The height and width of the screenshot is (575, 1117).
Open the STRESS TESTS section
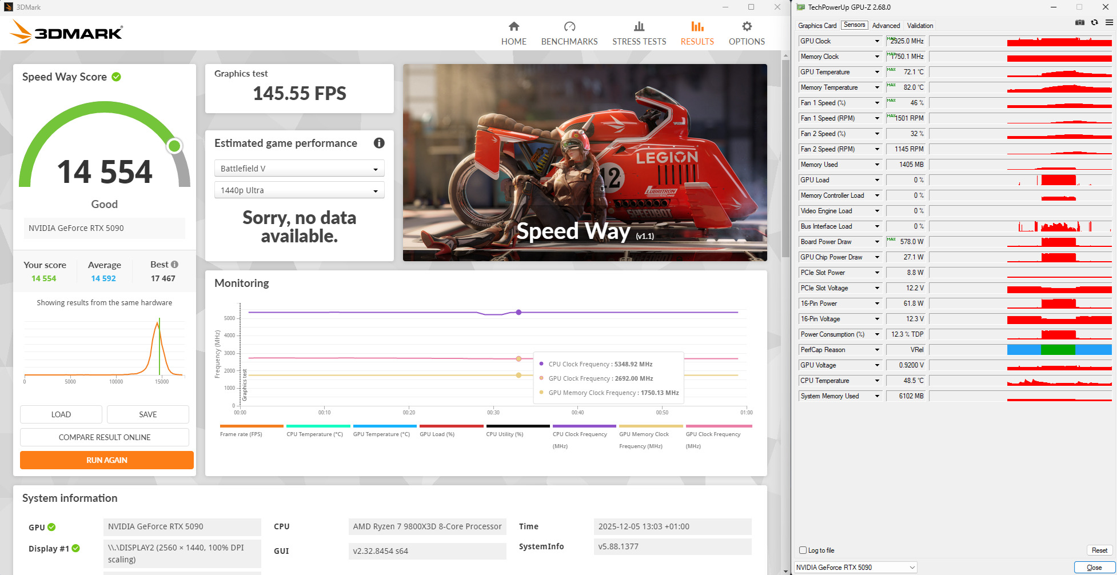tap(639, 34)
